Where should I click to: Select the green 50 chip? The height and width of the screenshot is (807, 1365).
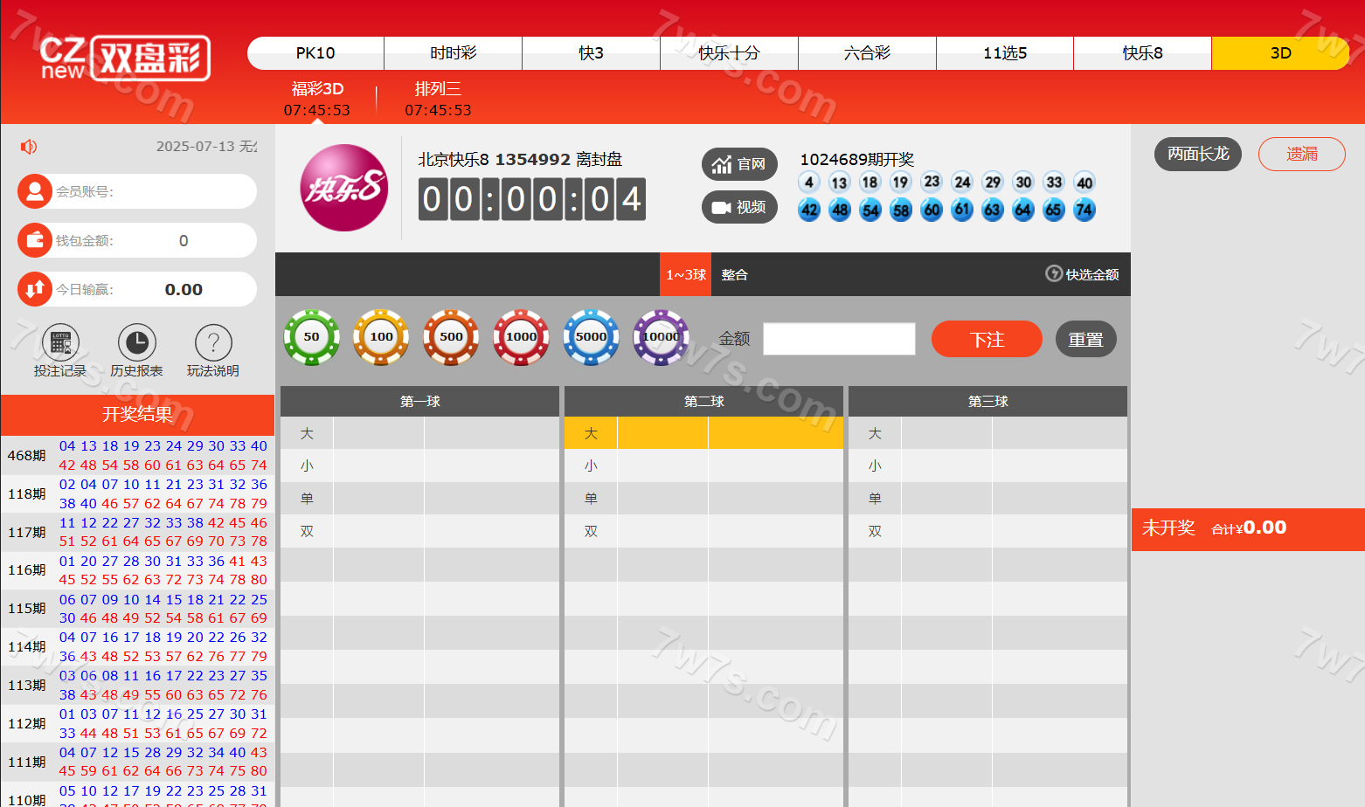click(311, 337)
